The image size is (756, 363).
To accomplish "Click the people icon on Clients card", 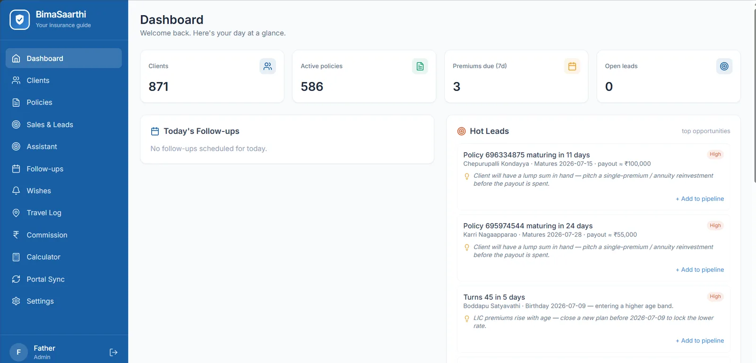I will (x=267, y=66).
